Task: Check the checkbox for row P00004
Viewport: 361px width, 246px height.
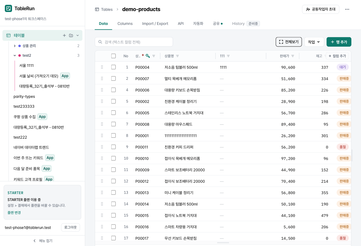Action: click(113, 67)
